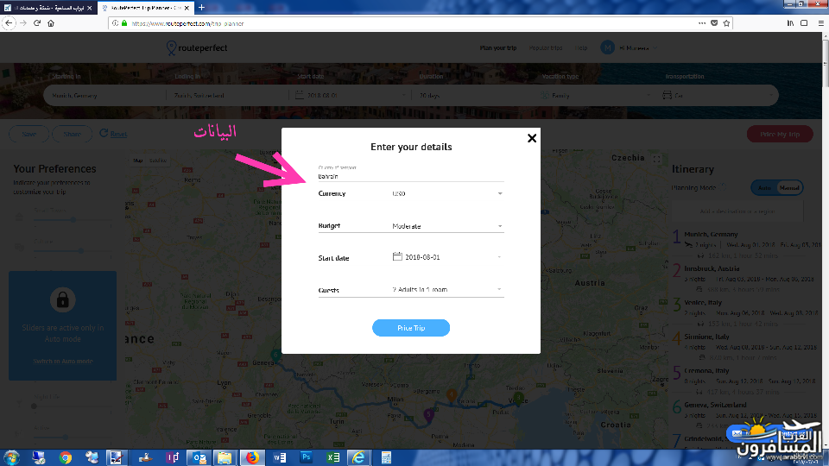Click the Price Trip button in dialog
The height and width of the screenshot is (466, 829).
point(411,328)
